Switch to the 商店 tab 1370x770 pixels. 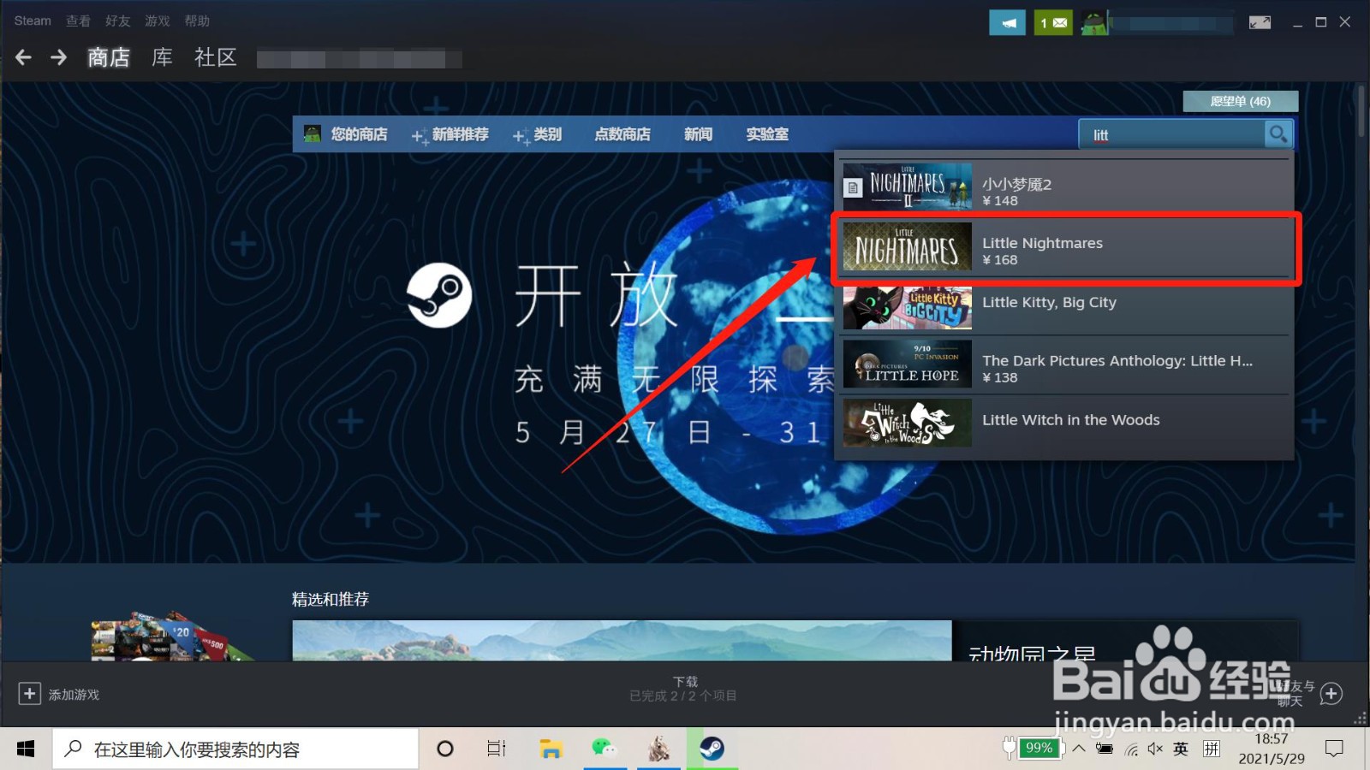click(109, 57)
